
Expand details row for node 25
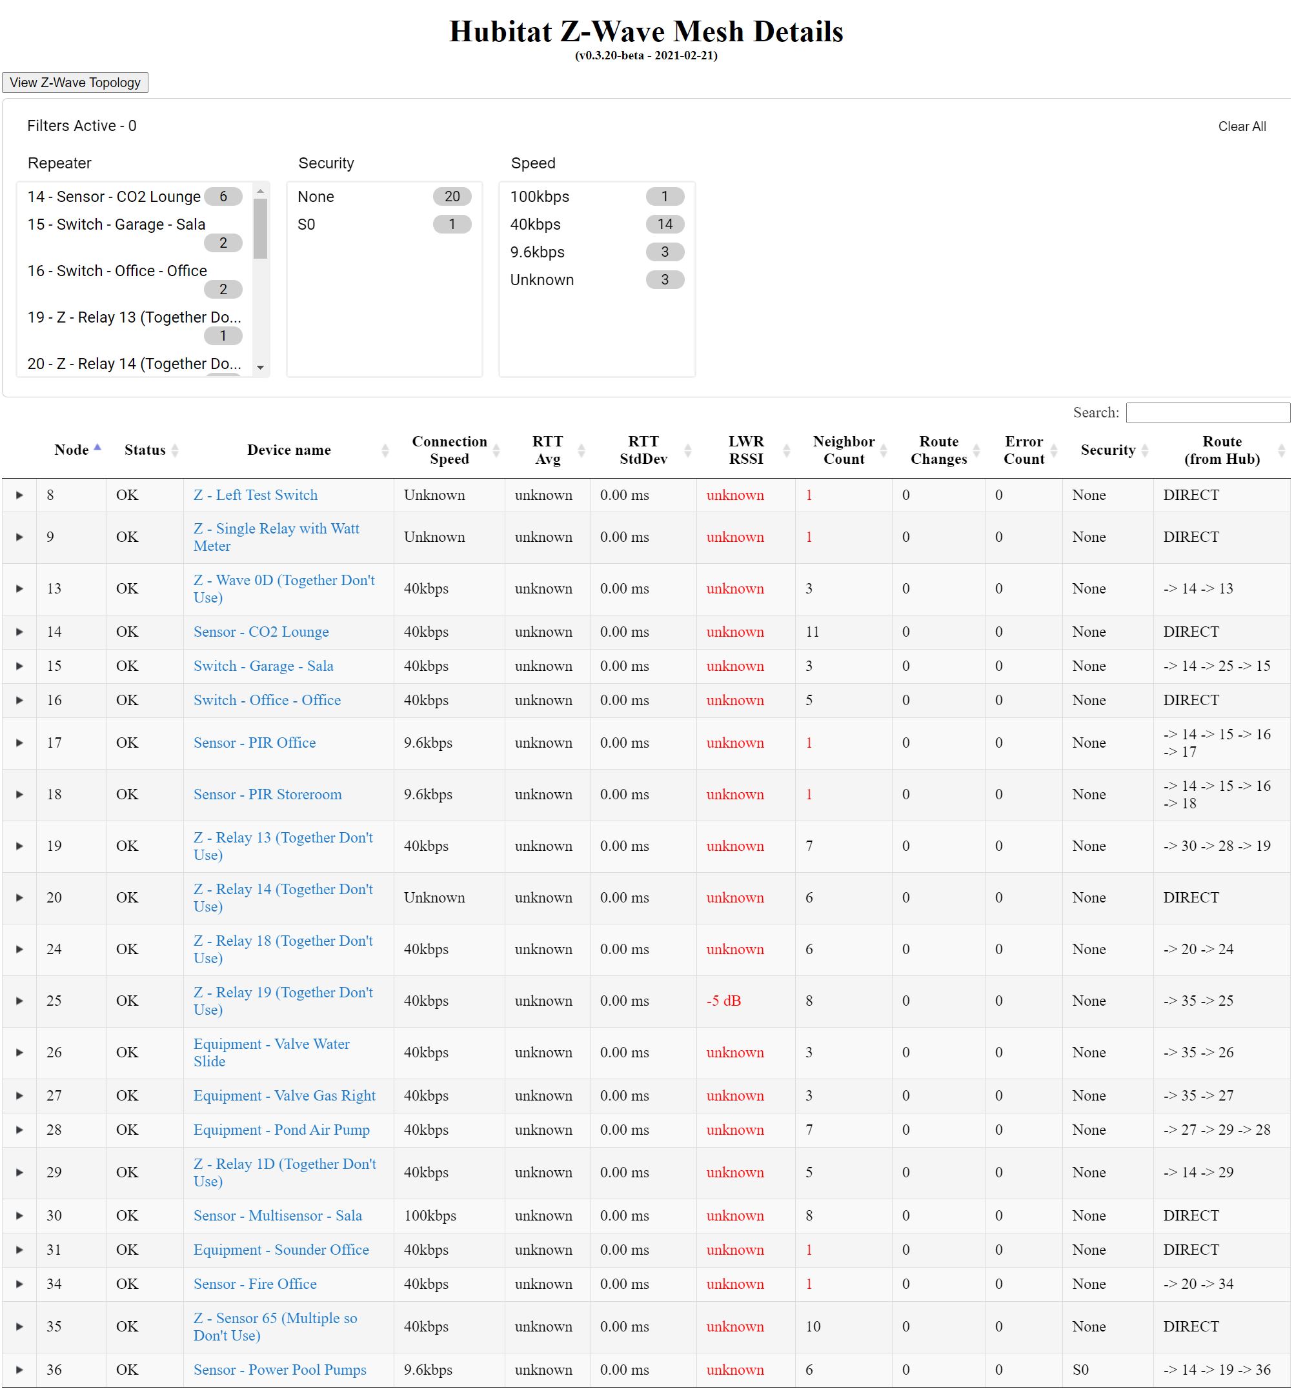point(19,1001)
